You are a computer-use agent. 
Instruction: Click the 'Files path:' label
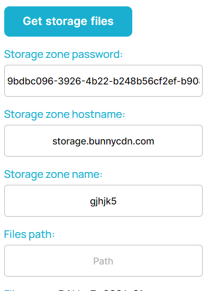tap(29, 234)
